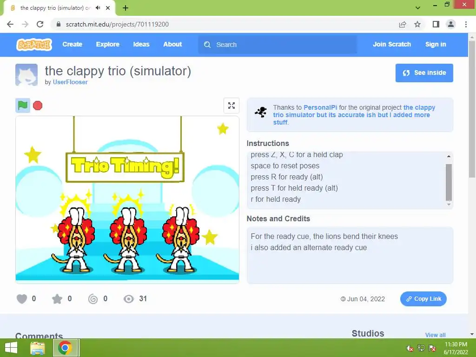Image resolution: width=476 pixels, height=357 pixels.
Task: Click the instructions scrollbar thumb
Action: click(x=449, y=182)
